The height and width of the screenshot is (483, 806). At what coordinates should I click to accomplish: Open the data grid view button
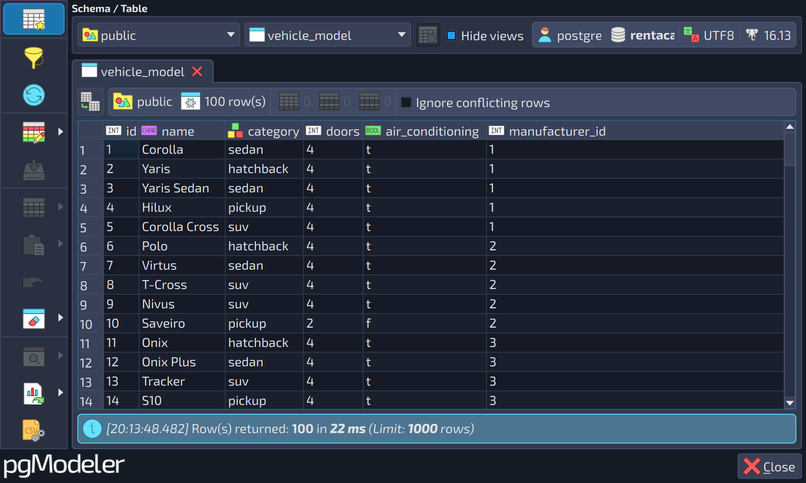pos(34,19)
